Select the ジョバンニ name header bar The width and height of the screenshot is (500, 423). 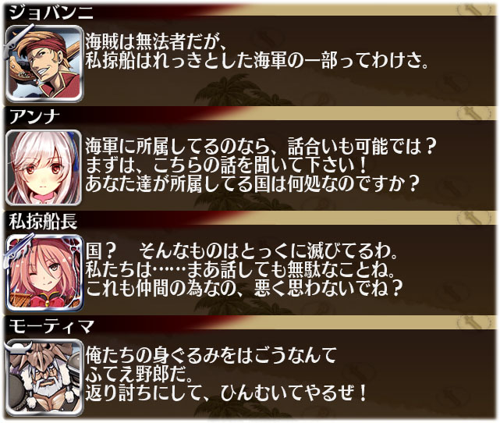pos(250,10)
